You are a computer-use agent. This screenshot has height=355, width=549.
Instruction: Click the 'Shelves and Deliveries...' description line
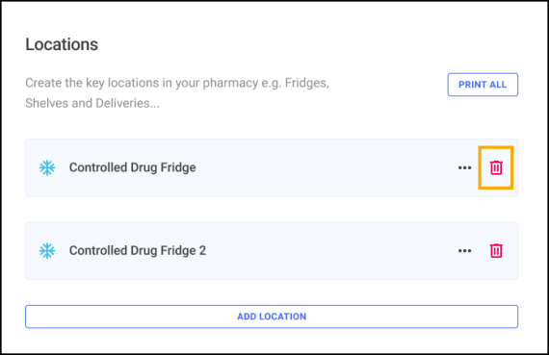click(92, 103)
